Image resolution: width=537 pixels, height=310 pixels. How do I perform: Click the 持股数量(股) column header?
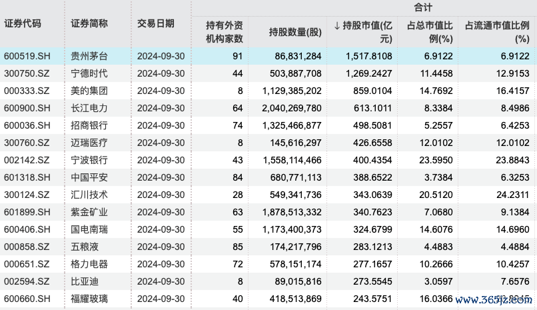pyautogui.click(x=295, y=32)
